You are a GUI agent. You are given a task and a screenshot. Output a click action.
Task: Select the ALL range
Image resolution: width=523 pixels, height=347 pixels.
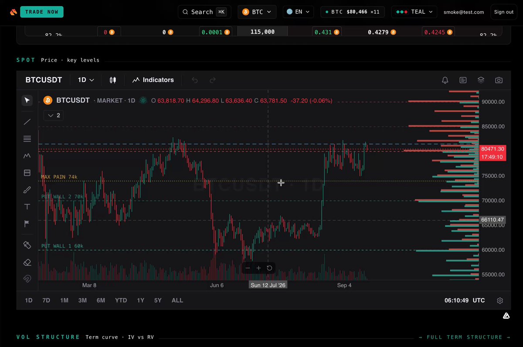coord(177,300)
